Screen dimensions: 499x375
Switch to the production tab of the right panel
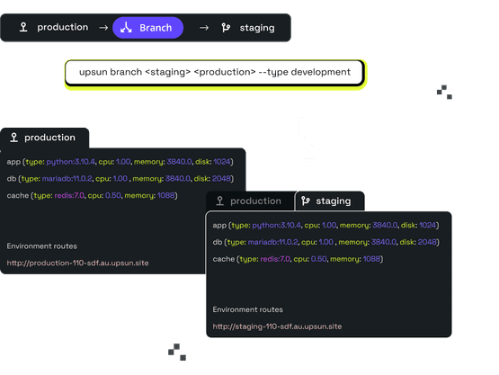251,201
